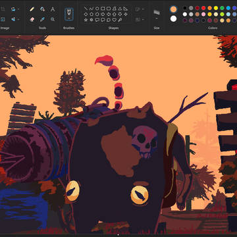
Task: Choose the Curve shape
Action: (92, 9)
